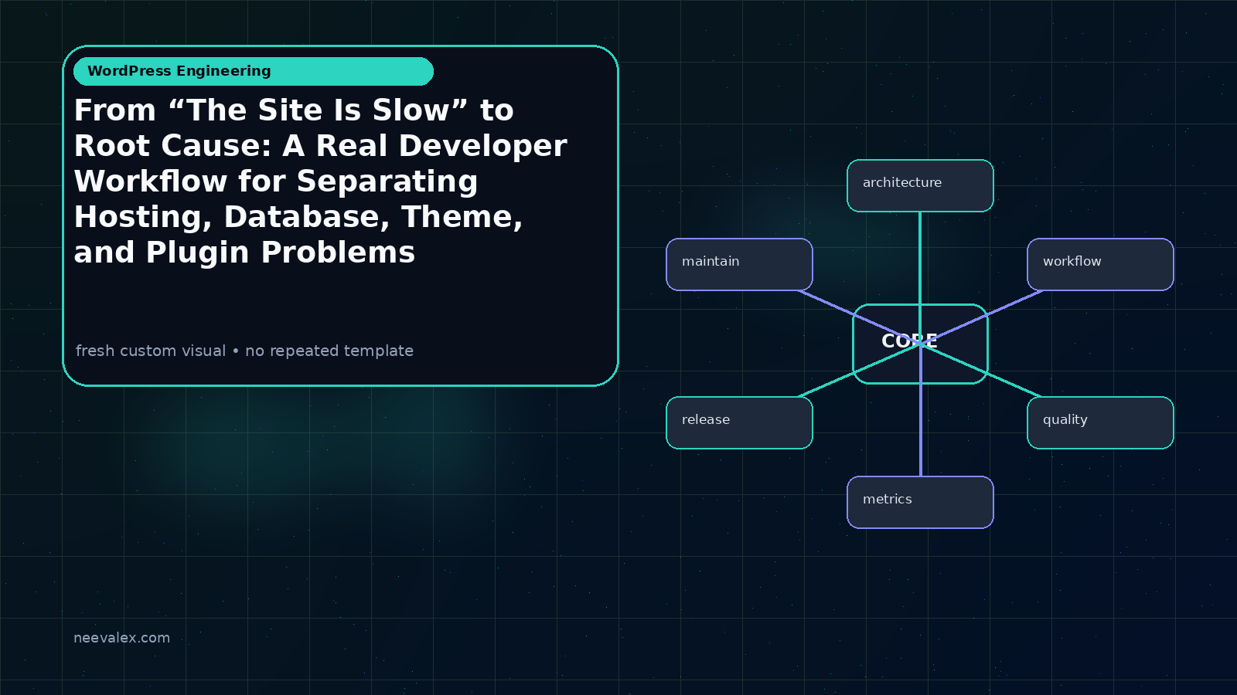This screenshot has height=695, width=1237.
Task: Select the maintain node box
Action: pyautogui.click(x=739, y=264)
